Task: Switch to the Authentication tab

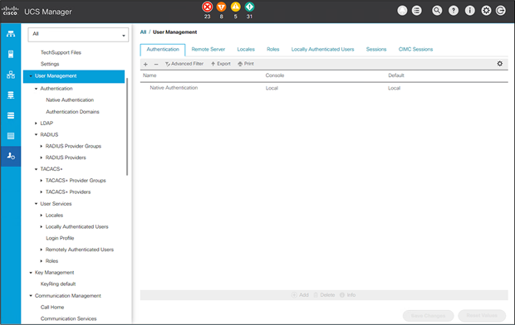Action: tap(163, 50)
